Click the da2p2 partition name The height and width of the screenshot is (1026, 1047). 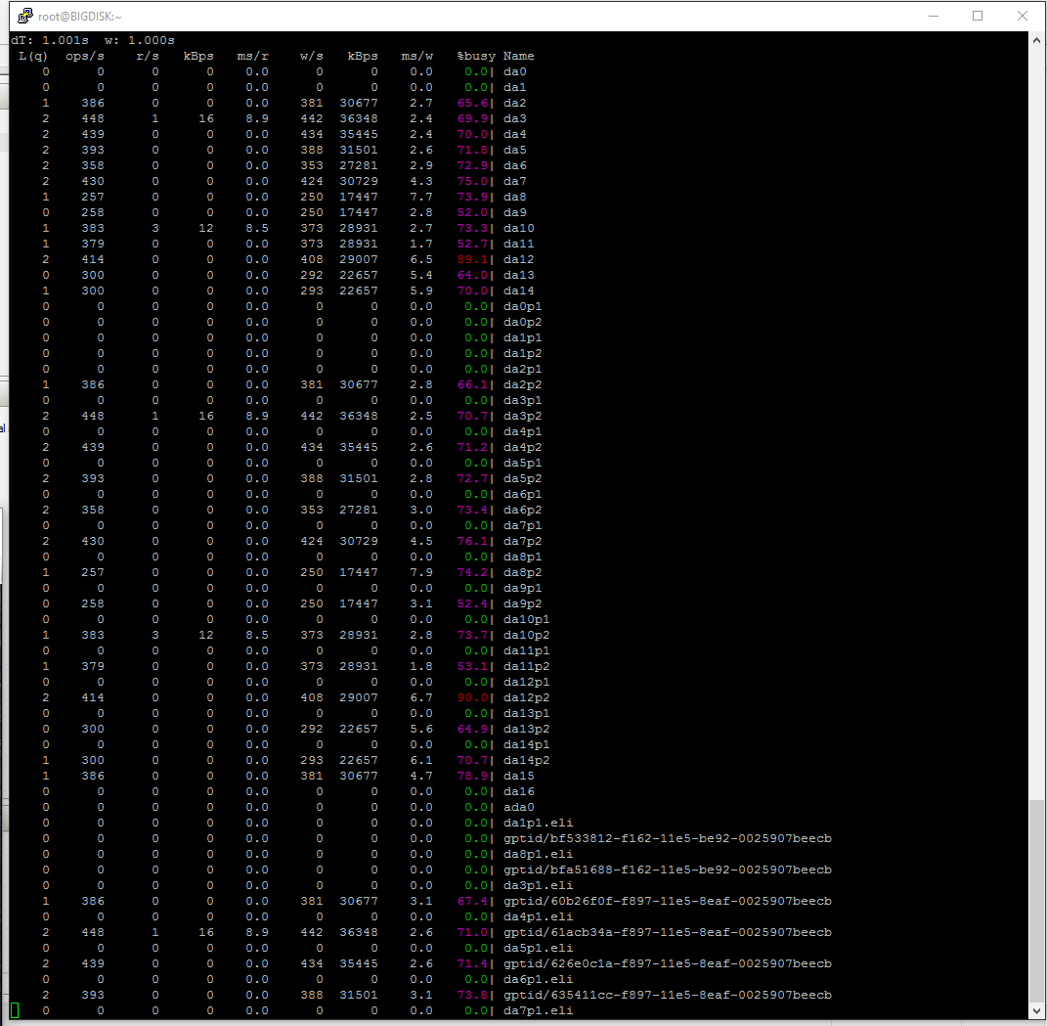pyautogui.click(x=523, y=384)
